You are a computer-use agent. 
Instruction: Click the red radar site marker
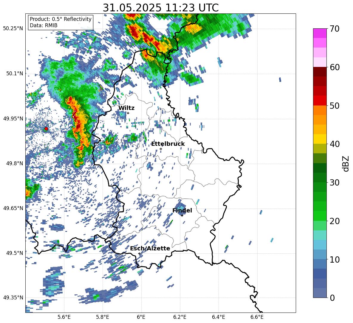tap(46, 129)
